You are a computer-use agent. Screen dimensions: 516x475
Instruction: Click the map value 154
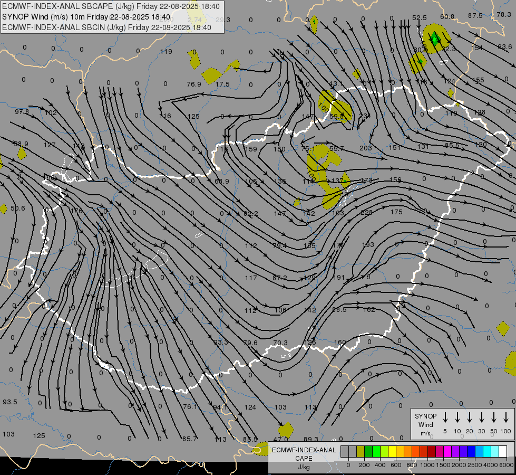[477, 48]
